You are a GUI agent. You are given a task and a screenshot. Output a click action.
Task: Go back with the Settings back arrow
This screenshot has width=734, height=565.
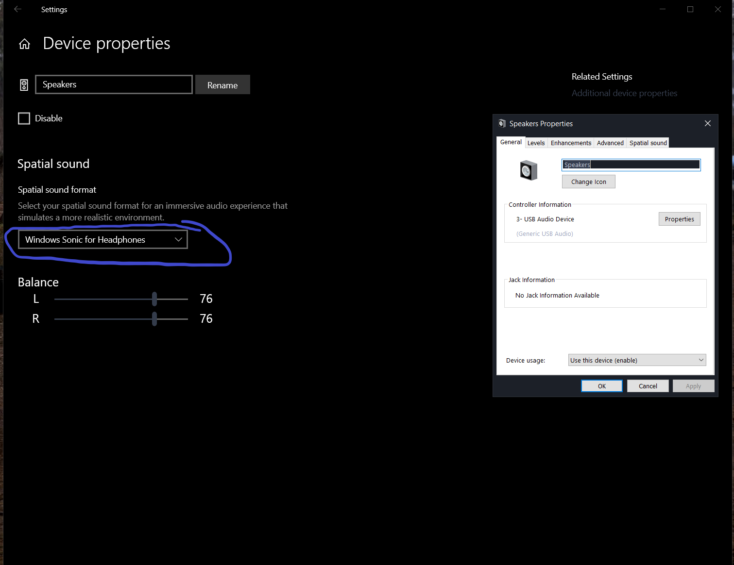[x=18, y=9]
